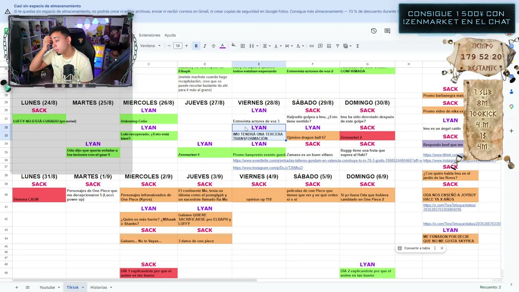This screenshot has height=292, width=519.
Task: Select the 'SÁBADO (5/9)' header cell
Action: 313,176
